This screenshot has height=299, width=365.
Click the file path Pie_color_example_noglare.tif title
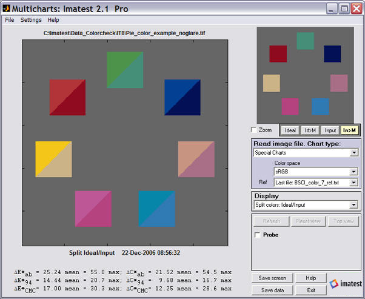[124, 33]
